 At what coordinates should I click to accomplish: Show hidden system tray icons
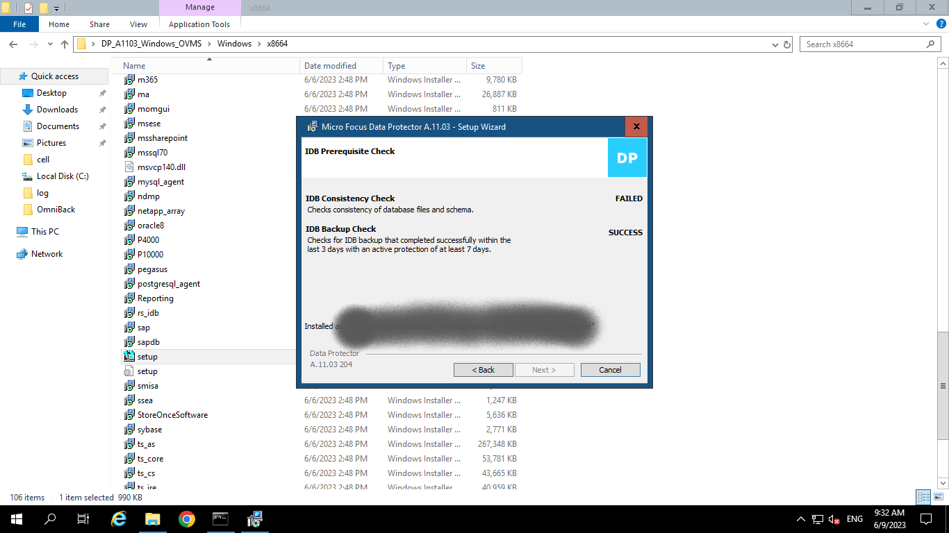[800, 519]
